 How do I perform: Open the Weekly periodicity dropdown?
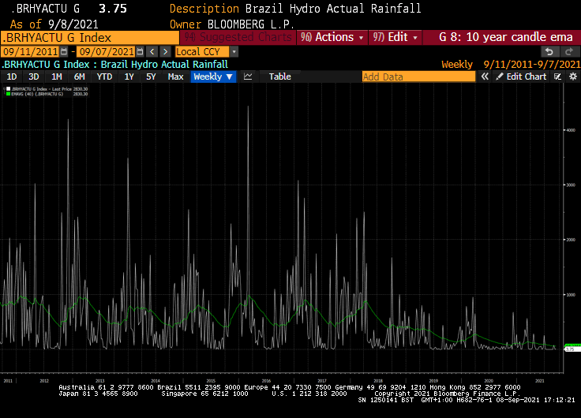click(x=213, y=77)
